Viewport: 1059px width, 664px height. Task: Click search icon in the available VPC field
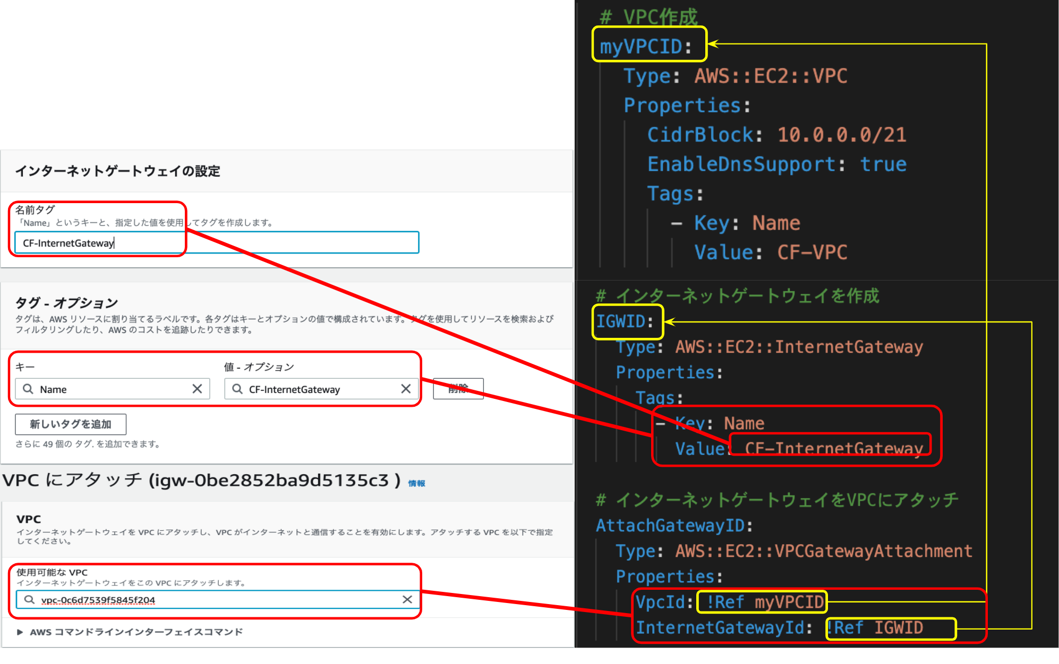pyautogui.click(x=30, y=599)
